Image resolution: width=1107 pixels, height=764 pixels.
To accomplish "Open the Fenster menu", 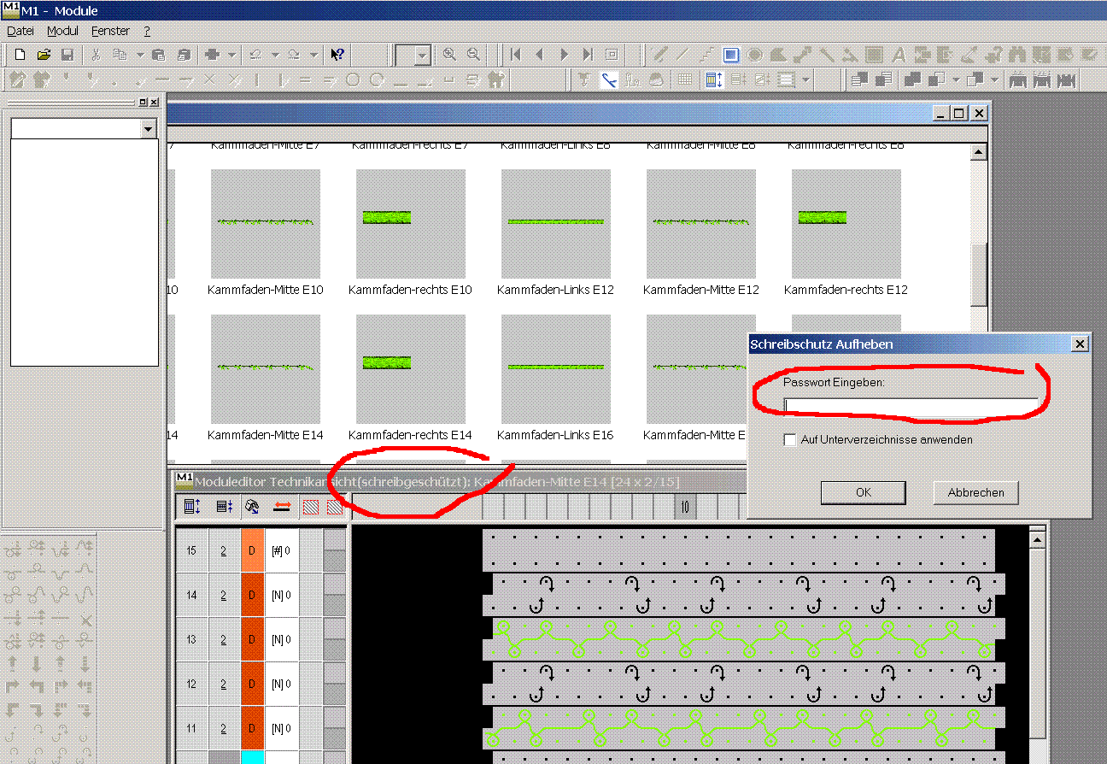I will tap(110, 31).
